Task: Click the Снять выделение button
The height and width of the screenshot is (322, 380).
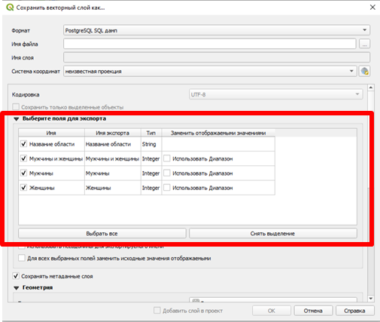Action: pos(273,234)
